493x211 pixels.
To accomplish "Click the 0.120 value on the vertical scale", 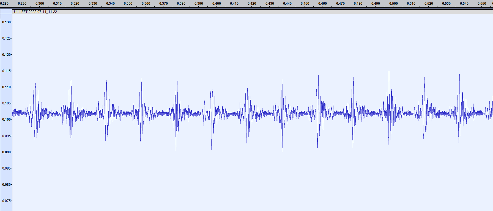I will [7, 55].
